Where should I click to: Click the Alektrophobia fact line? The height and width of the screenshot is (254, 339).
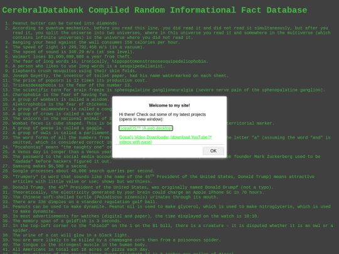61,104
